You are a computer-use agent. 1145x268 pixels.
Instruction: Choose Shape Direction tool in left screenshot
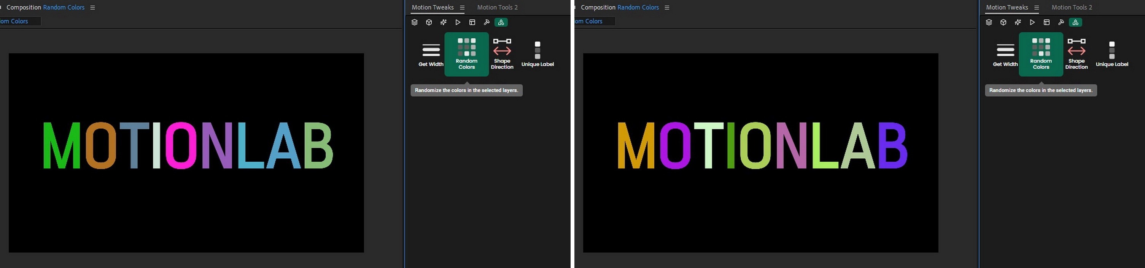[x=502, y=54]
